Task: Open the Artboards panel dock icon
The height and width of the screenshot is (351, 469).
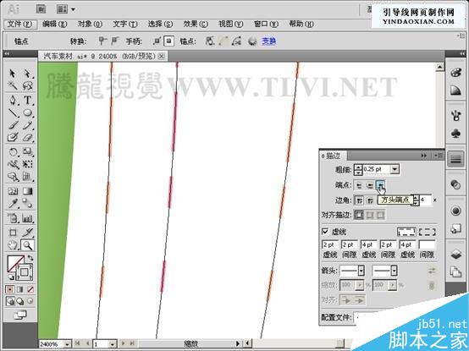Action: [x=455, y=272]
